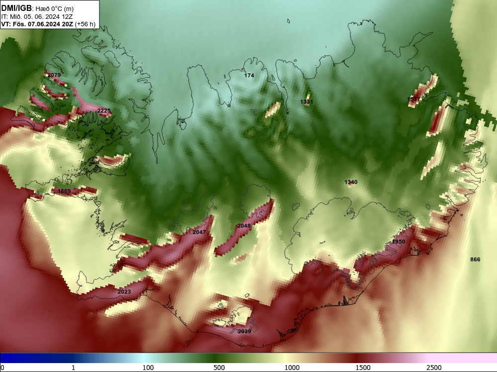Select the 1340 value in the highlands
Screen dimensions: 497x372
(351, 182)
